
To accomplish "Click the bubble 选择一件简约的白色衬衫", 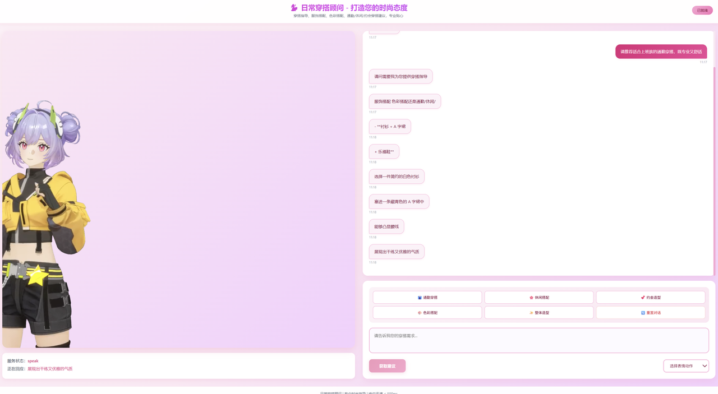I will tap(397, 177).
